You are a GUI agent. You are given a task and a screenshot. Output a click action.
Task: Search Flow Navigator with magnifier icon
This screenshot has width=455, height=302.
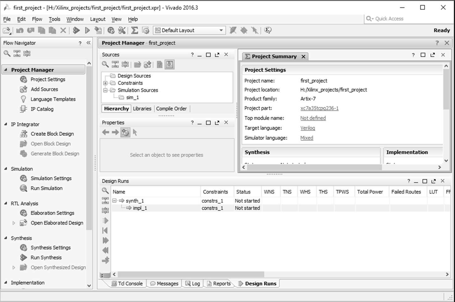pos(7,54)
